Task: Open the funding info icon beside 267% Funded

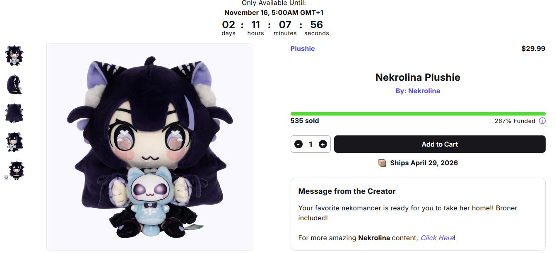Action: (x=542, y=121)
